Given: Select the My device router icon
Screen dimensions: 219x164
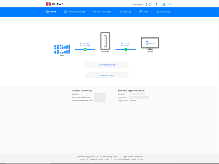Looking at the screenshot, I should tap(105, 41).
